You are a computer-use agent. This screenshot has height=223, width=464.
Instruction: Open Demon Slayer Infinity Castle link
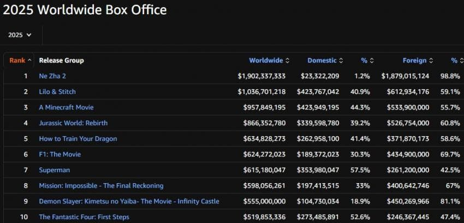[x=129, y=202]
